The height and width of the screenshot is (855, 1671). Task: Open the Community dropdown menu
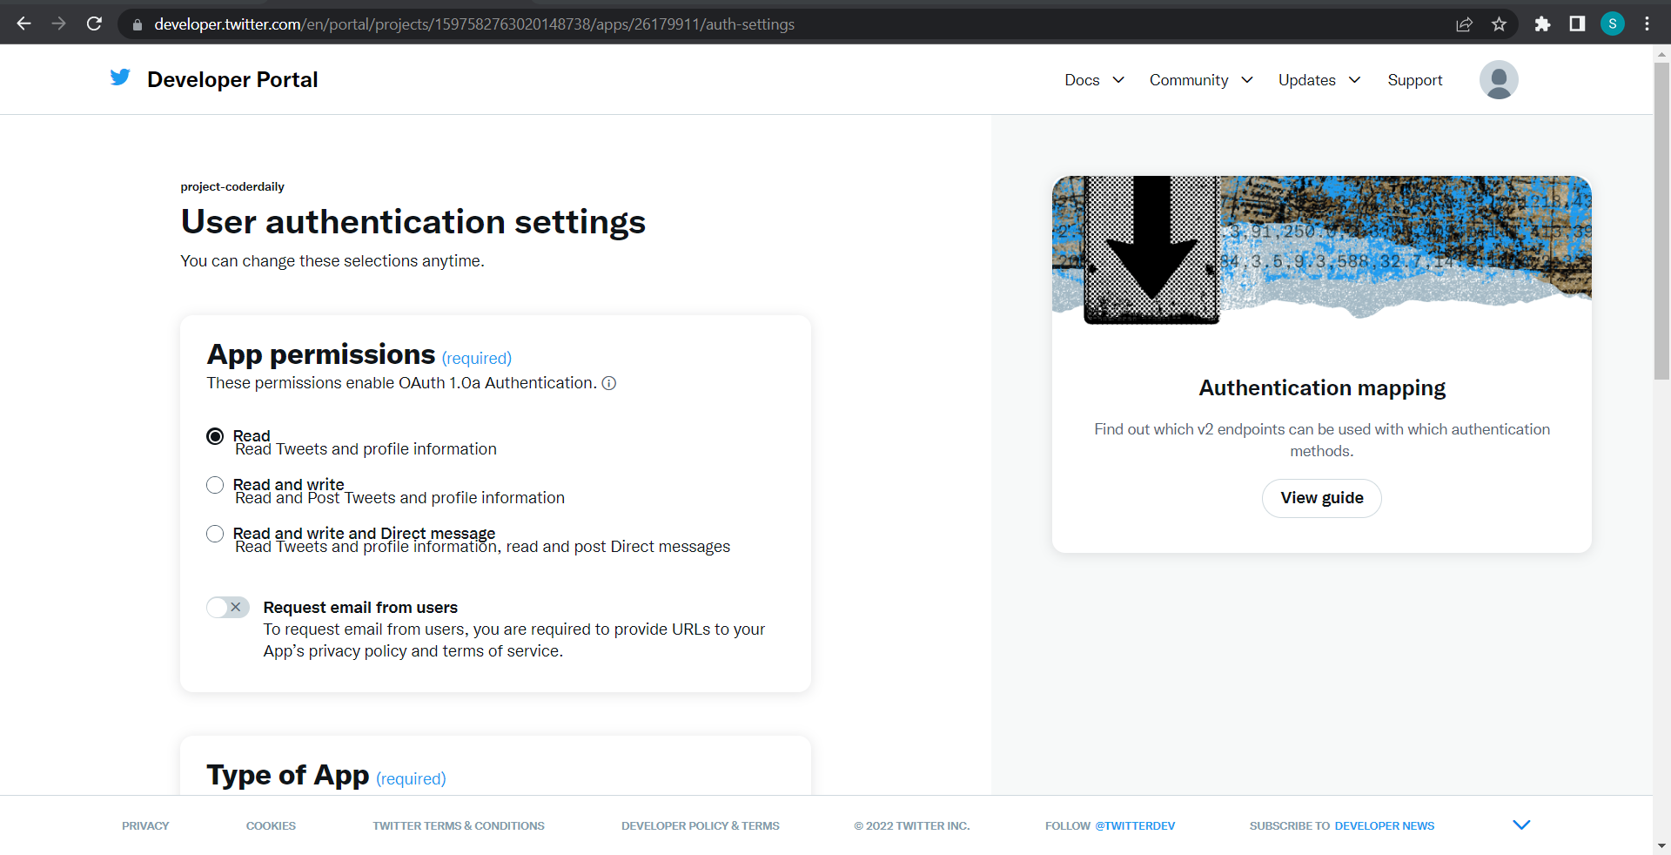coord(1200,80)
